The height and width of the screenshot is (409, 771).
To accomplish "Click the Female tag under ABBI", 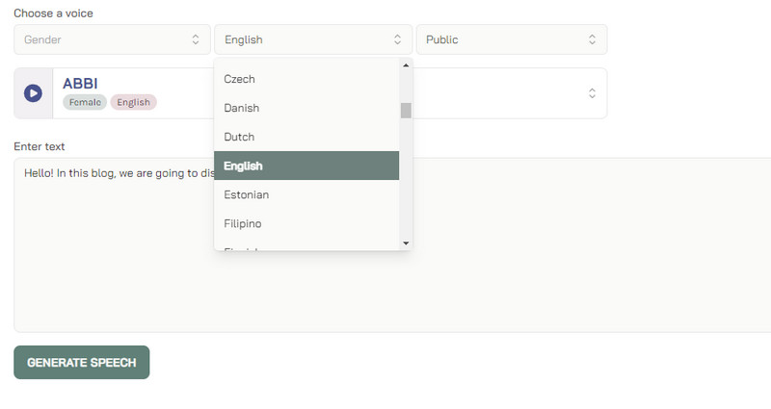I will tap(85, 102).
